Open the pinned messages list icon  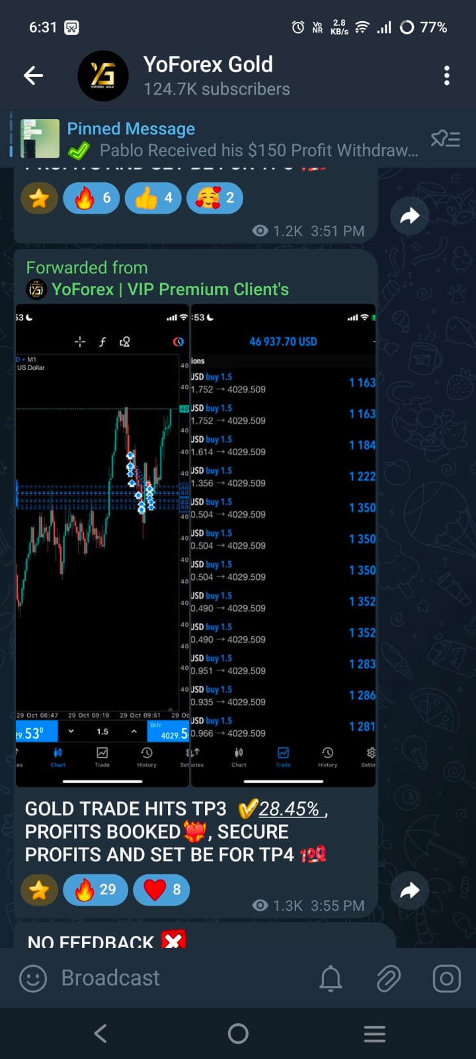coord(445,139)
